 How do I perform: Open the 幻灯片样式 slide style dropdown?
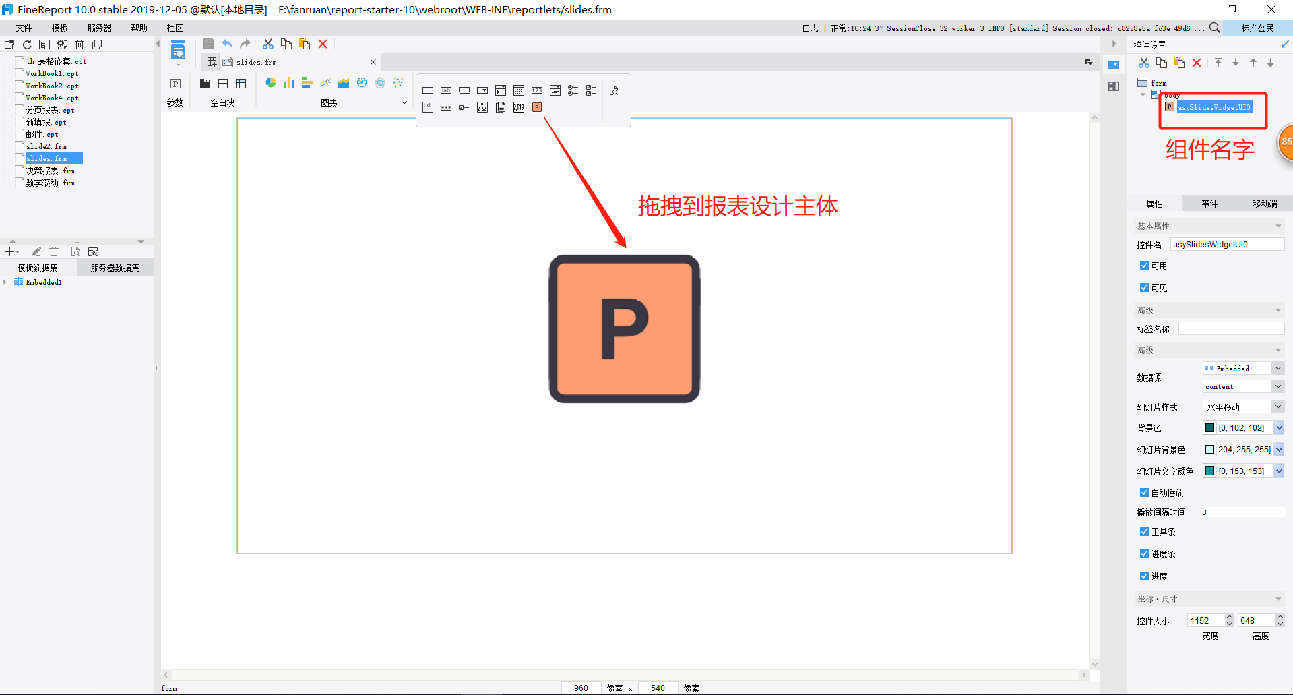pyautogui.click(x=1278, y=406)
